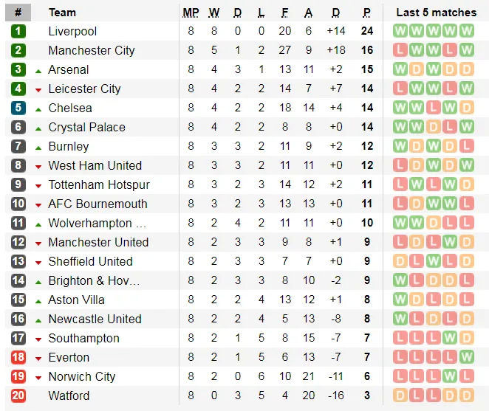Viewport: 489px width, 411px height.
Task: Click Watford's first orange D result badge
Action: [x=401, y=396]
